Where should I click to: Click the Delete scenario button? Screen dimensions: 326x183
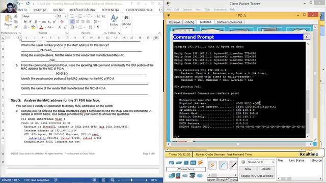(x=266, y=169)
